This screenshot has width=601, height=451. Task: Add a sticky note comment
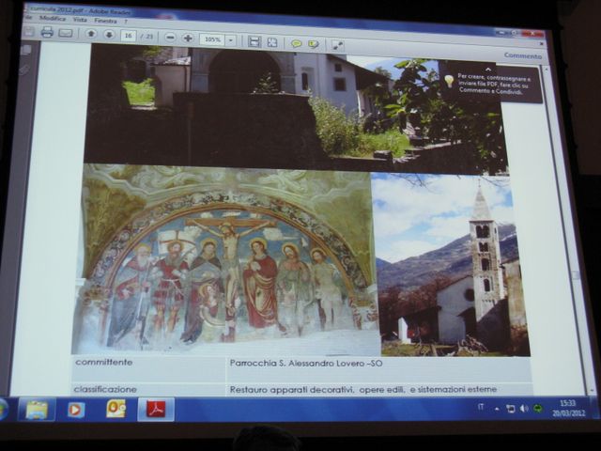coord(297,44)
